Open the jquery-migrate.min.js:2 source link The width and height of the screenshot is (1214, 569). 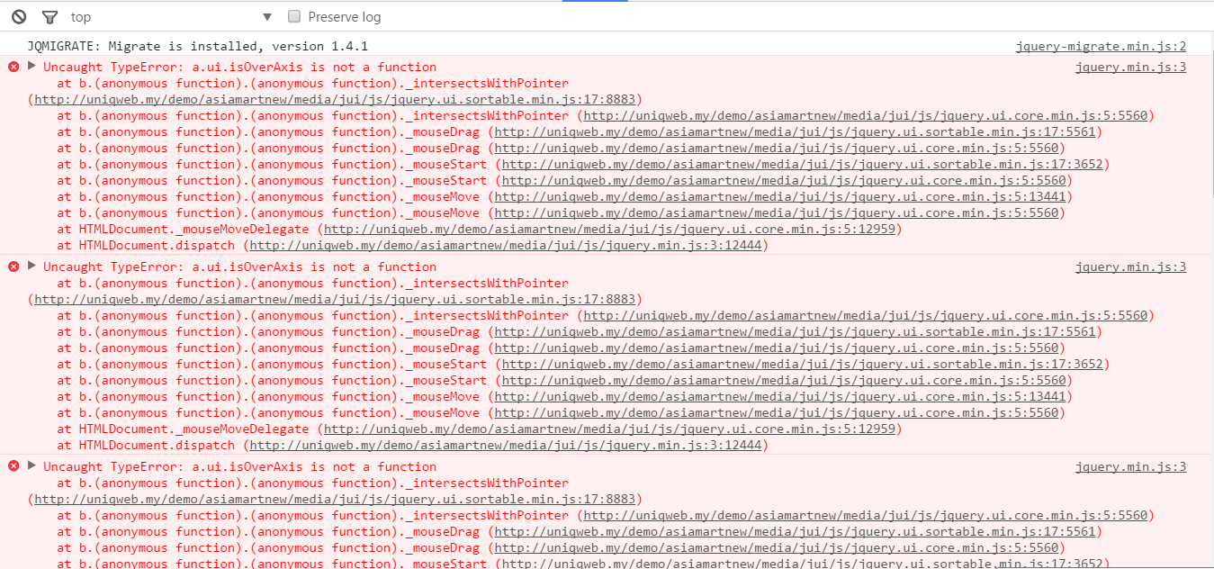[1101, 46]
